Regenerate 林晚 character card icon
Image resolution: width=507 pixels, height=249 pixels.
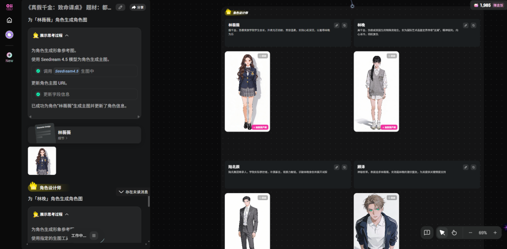coord(473,25)
